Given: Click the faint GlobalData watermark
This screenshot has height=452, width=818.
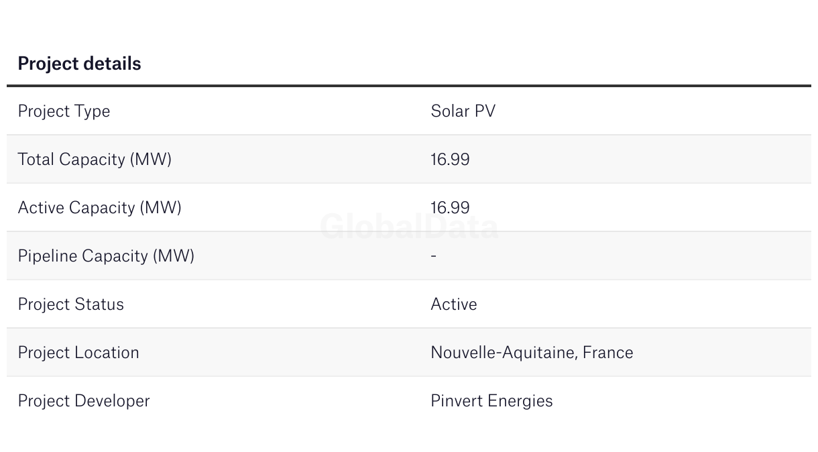Looking at the screenshot, I should [409, 228].
